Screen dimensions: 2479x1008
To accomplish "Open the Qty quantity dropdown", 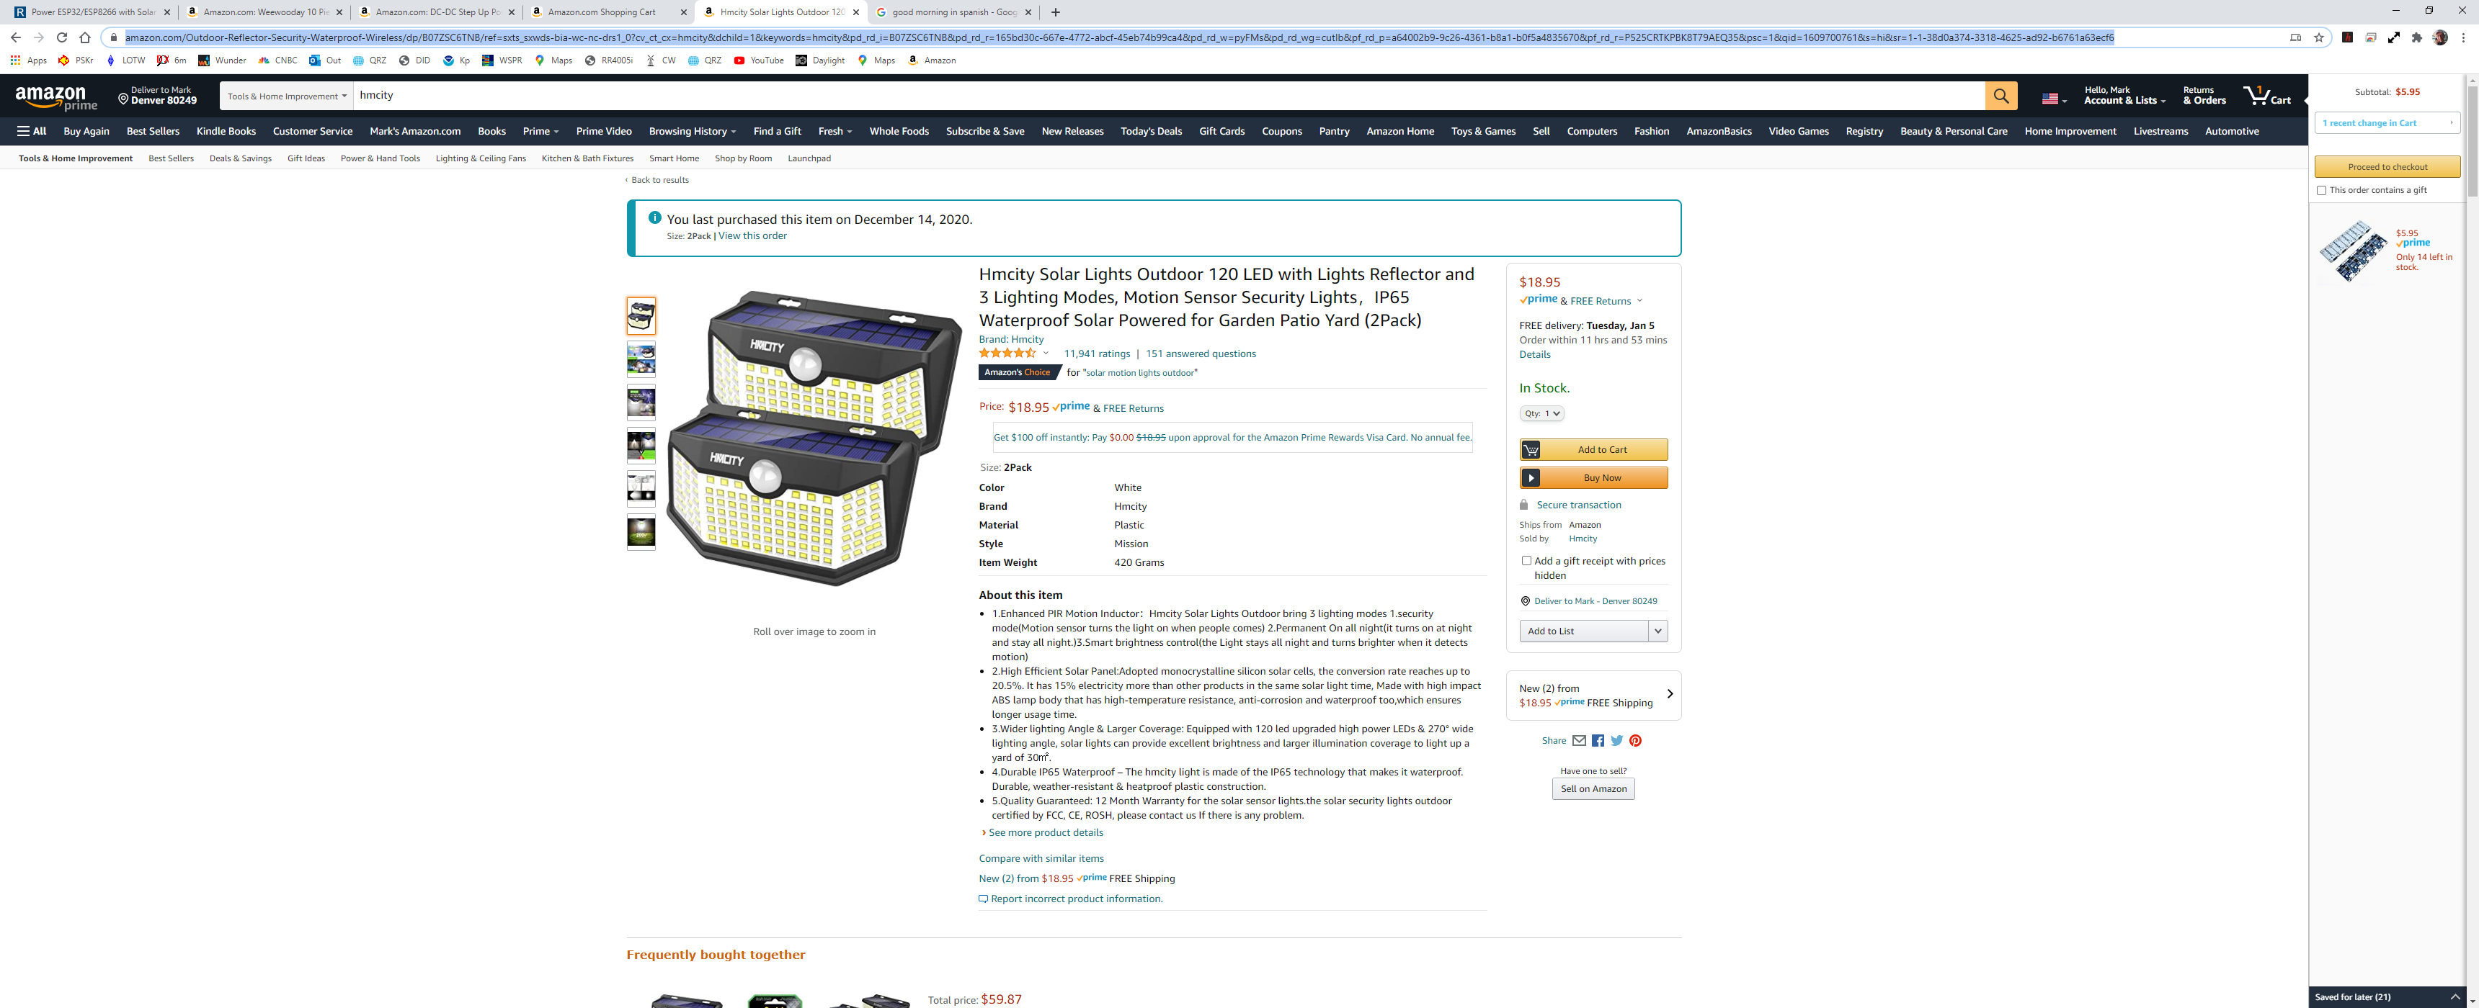I will click(1541, 413).
